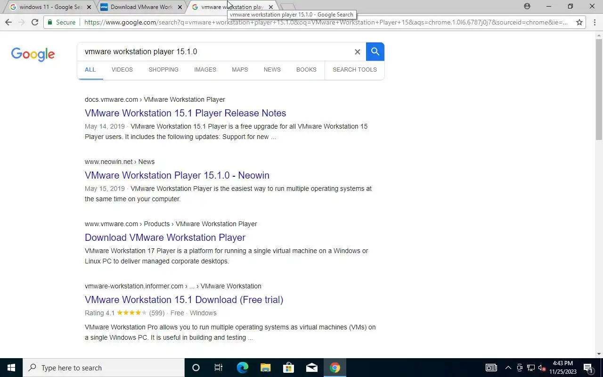Open the Windows Start menu

coord(11,368)
